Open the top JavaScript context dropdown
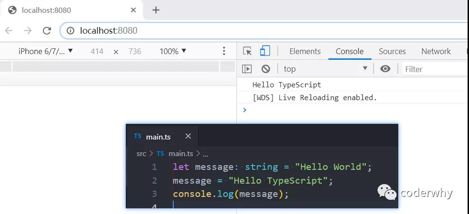469x214 pixels. pos(326,69)
